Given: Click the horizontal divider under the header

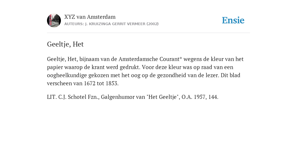Looking at the screenshot, I should coord(148,33).
